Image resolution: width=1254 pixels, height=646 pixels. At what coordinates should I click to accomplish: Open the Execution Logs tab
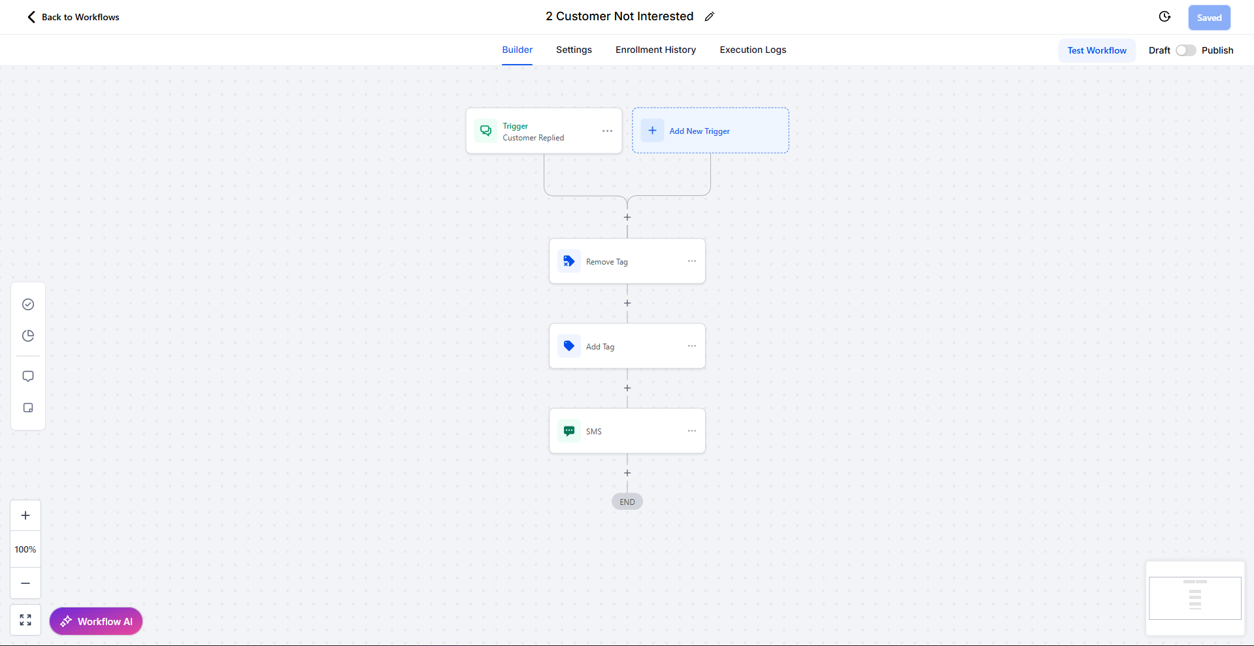tap(752, 50)
